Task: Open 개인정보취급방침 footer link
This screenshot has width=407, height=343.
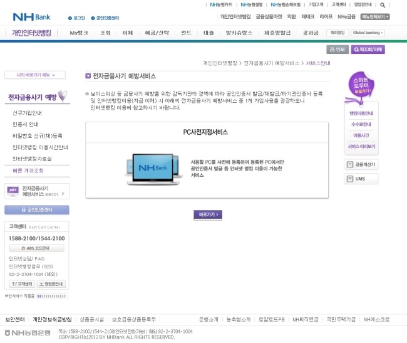Action: [x=52, y=319]
